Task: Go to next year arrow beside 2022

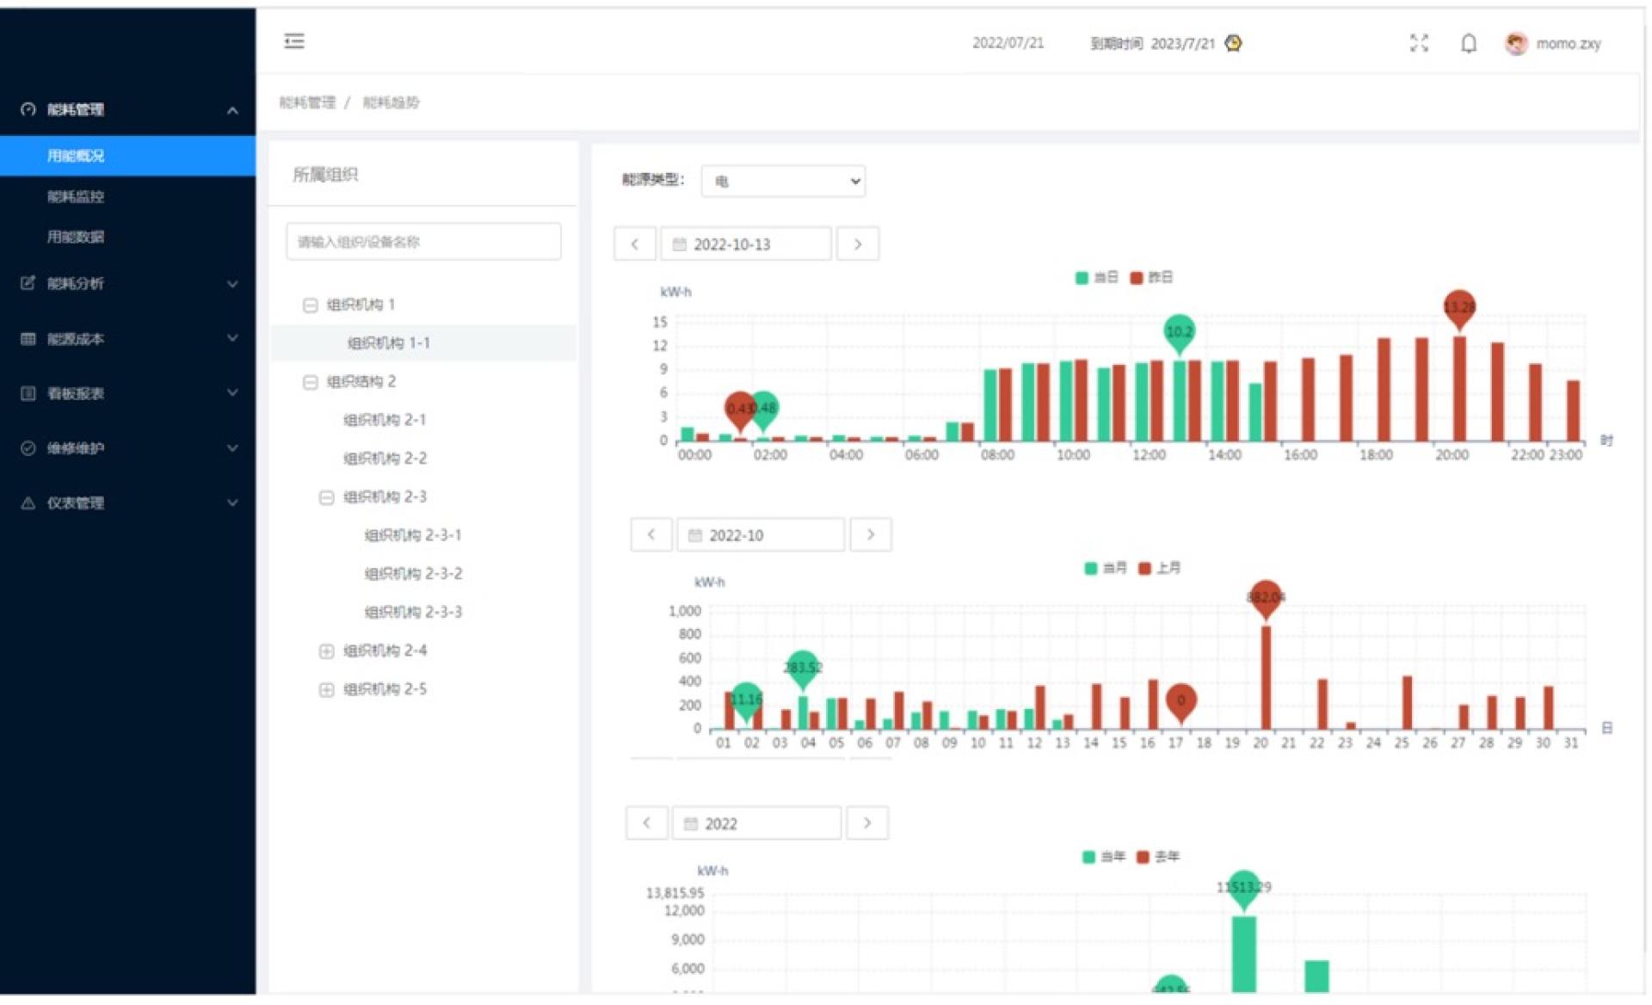Action: coord(866,823)
